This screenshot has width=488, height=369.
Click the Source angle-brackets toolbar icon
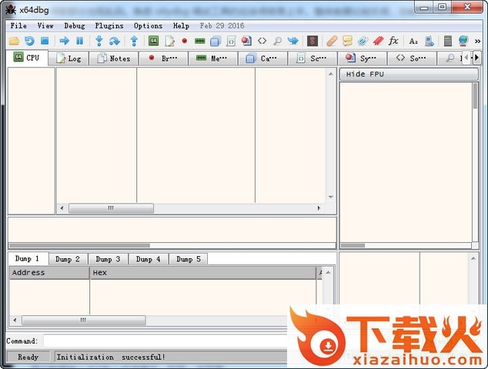coord(262,41)
